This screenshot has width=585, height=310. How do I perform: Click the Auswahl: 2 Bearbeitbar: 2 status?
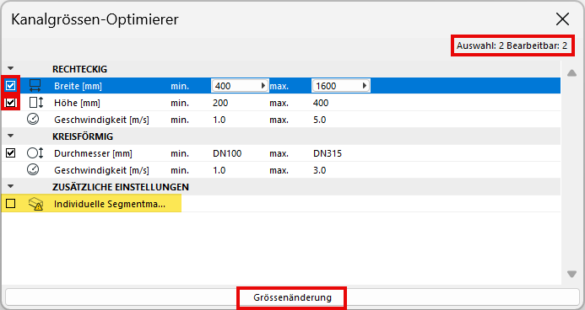[x=512, y=45]
